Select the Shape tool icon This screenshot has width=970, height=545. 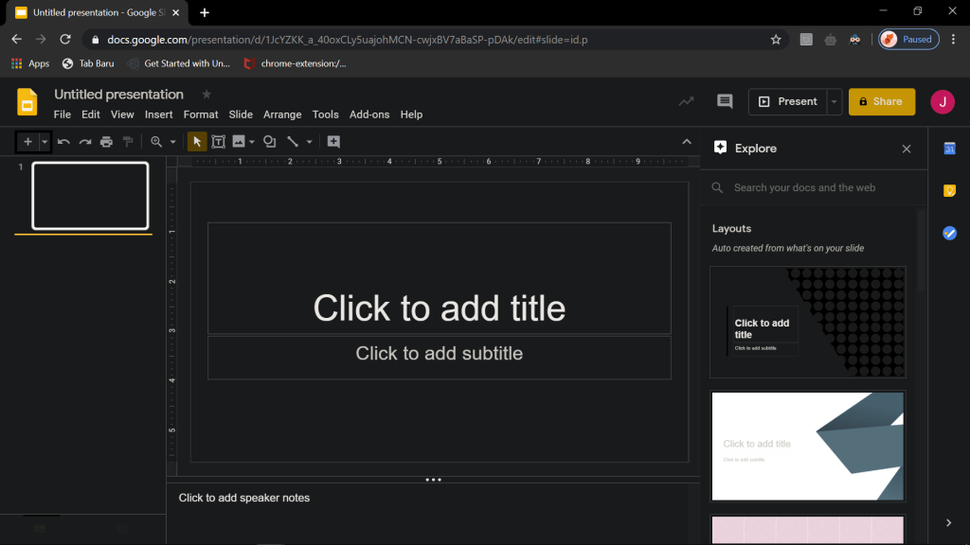[x=269, y=142]
